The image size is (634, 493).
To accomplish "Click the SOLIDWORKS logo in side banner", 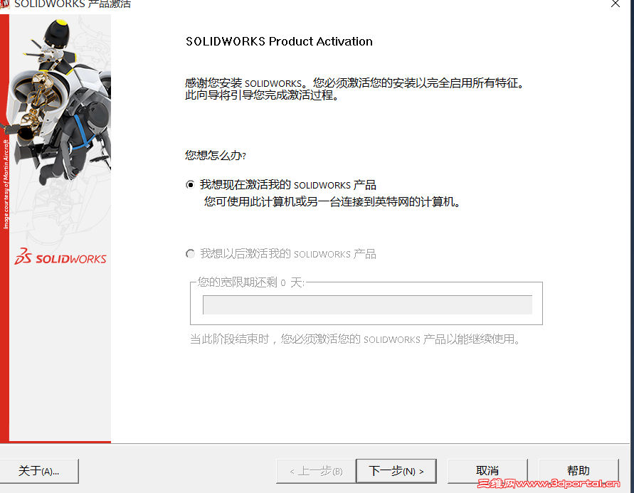I will (x=60, y=257).
